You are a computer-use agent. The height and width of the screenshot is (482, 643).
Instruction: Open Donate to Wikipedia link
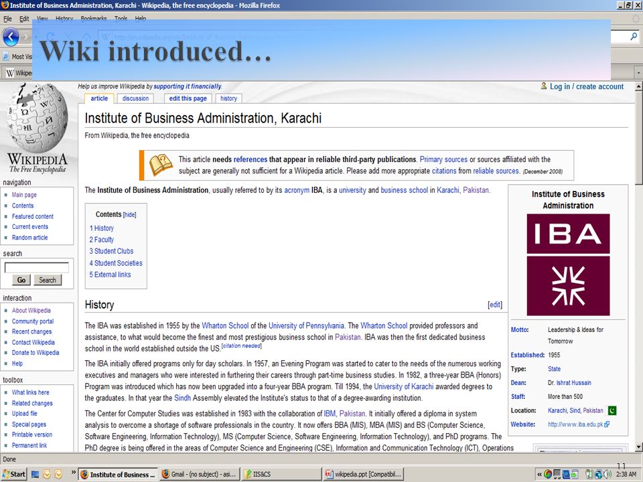[x=35, y=353]
